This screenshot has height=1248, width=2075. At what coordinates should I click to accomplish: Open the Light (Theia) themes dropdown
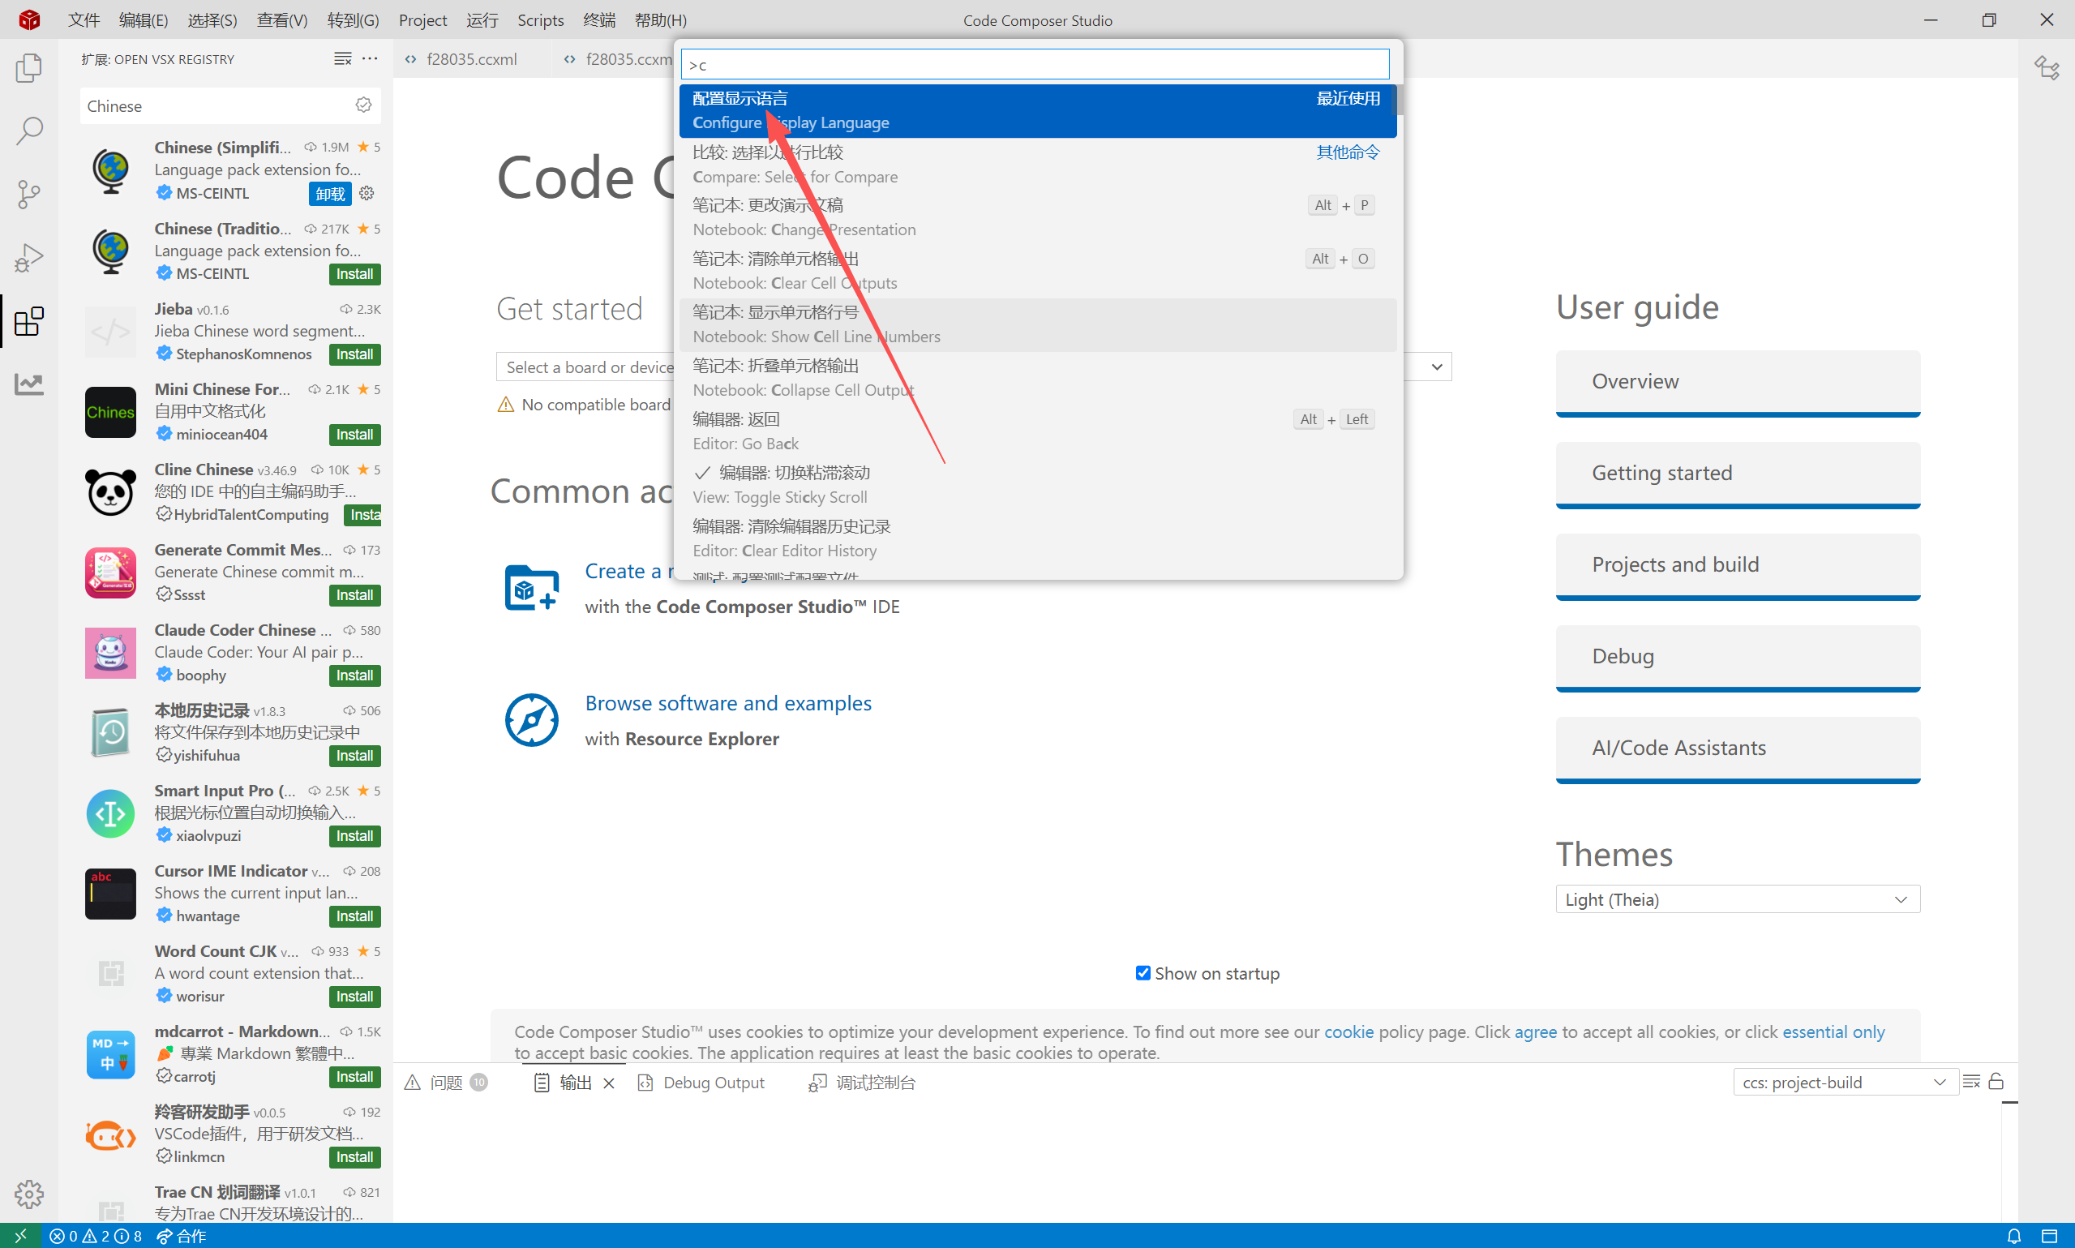coord(1737,899)
